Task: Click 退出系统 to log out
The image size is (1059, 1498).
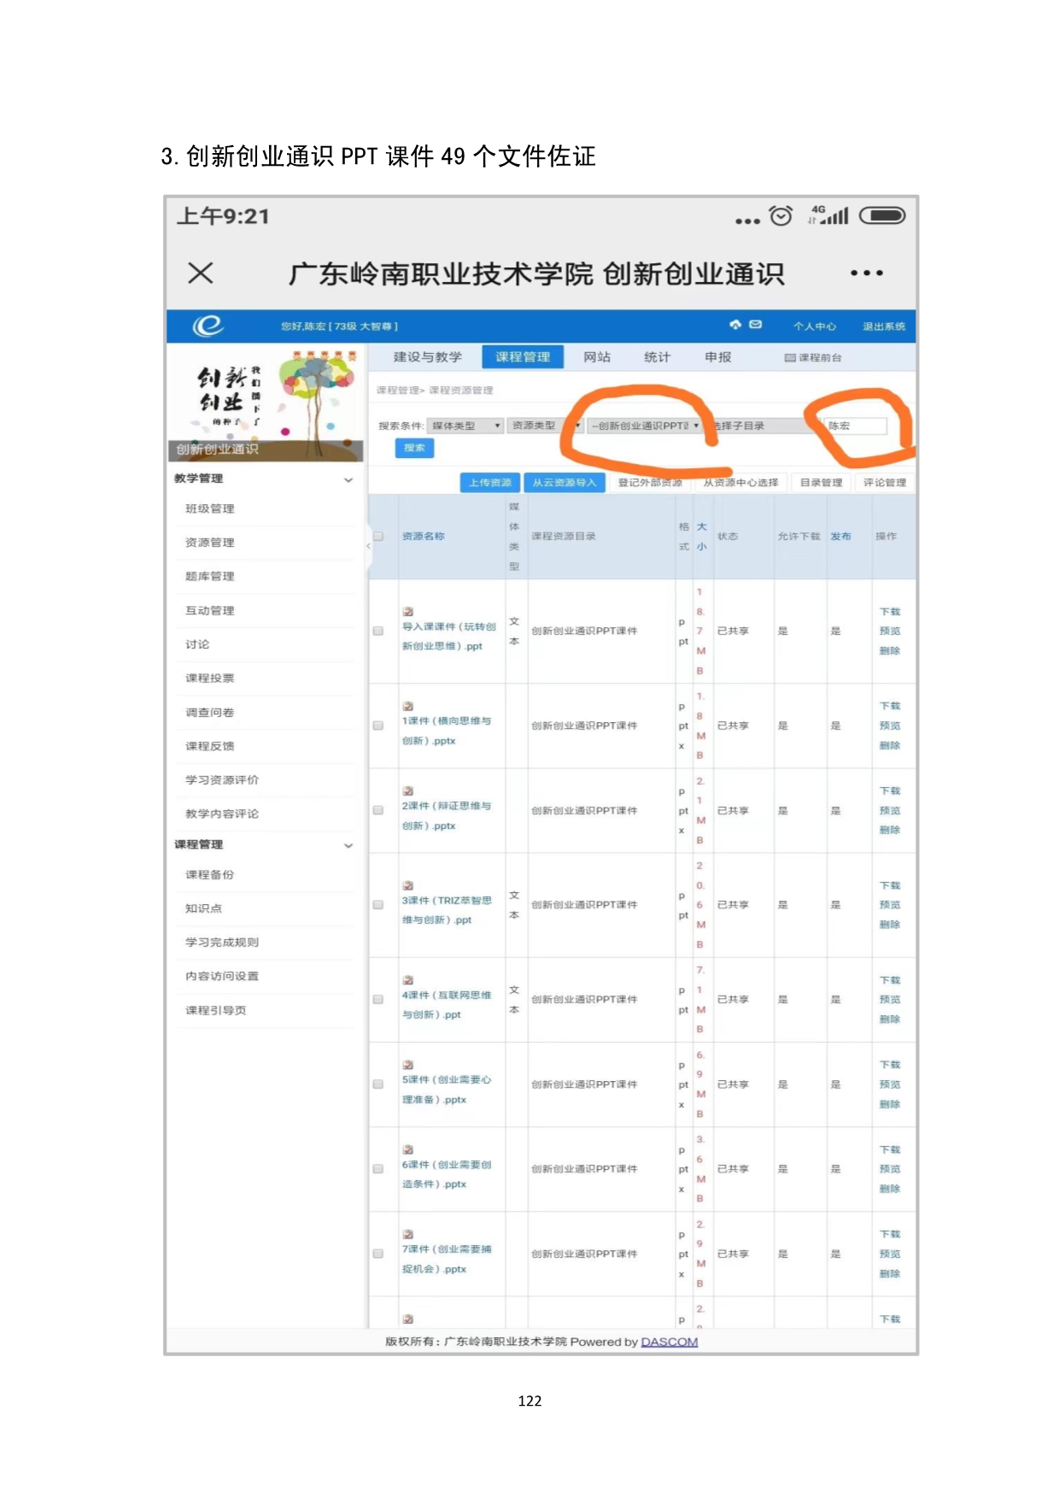Action: point(884,326)
